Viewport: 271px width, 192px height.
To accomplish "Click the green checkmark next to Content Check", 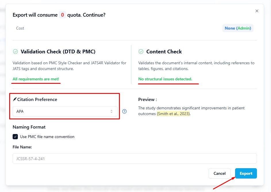I will click(141, 52).
